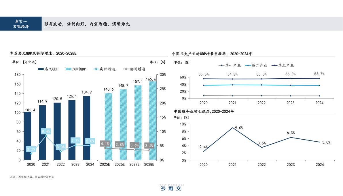This screenshot has height=196, width=343.
Task: Click the 56.7% label for 2024
Action: (x=319, y=74)
